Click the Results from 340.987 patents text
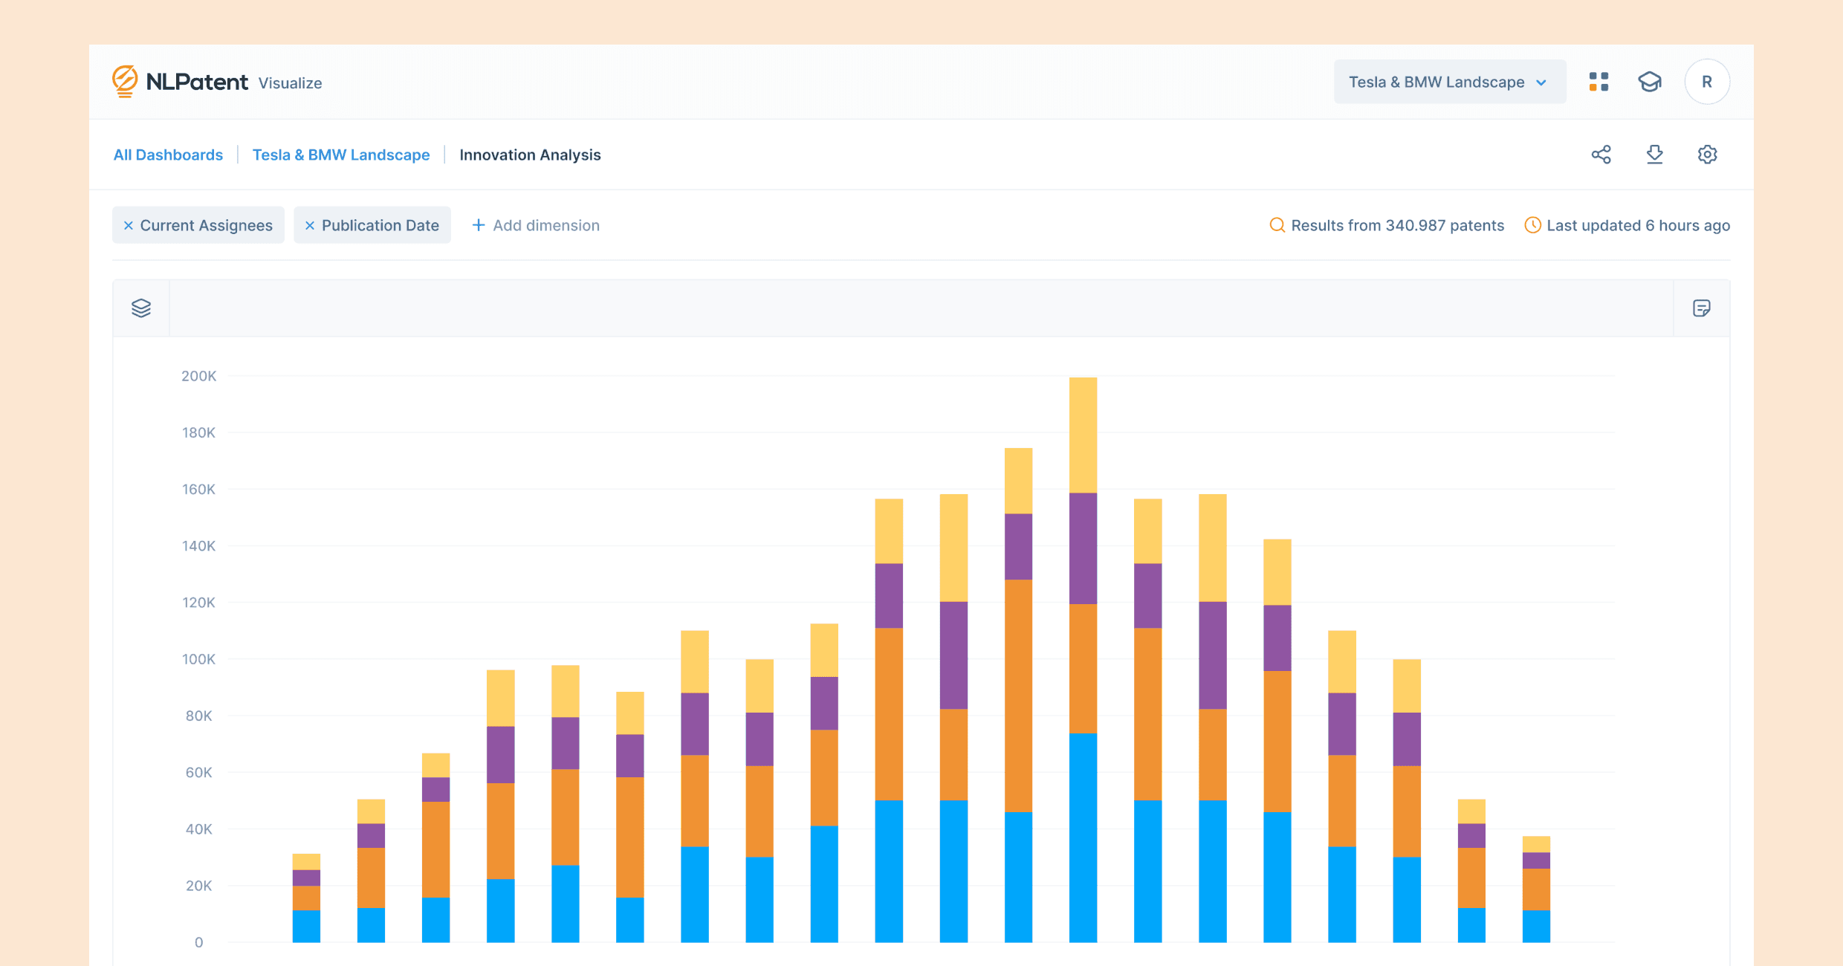Screen dimensions: 1843x966 [1397, 225]
